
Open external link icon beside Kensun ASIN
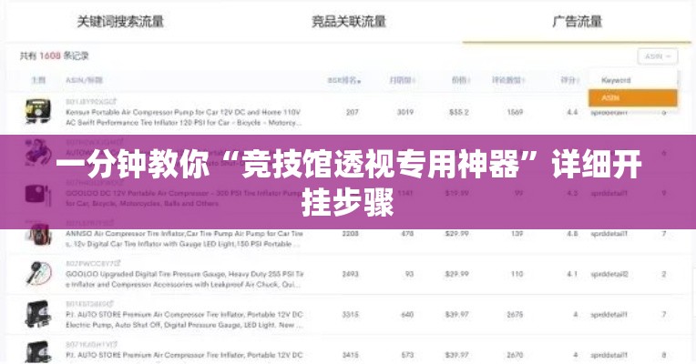114,102
